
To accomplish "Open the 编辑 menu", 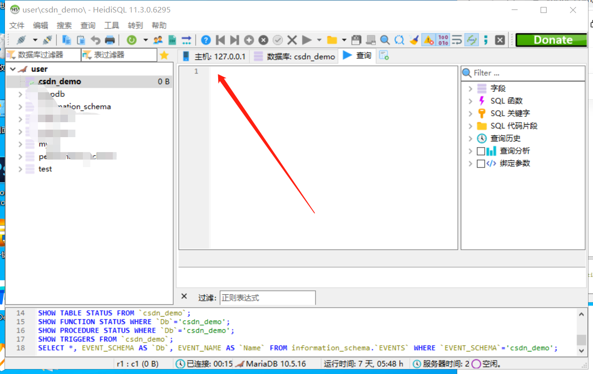I will (x=40, y=25).
